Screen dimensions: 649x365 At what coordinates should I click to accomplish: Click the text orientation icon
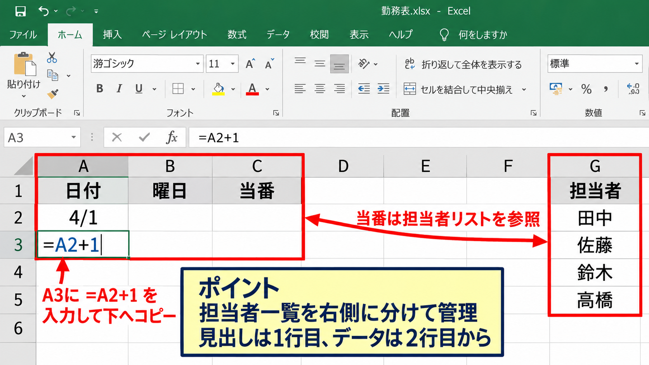coord(364,64)
